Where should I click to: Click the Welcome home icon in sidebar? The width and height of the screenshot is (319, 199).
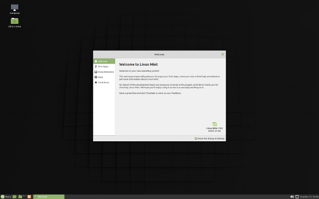click(96, 61)
